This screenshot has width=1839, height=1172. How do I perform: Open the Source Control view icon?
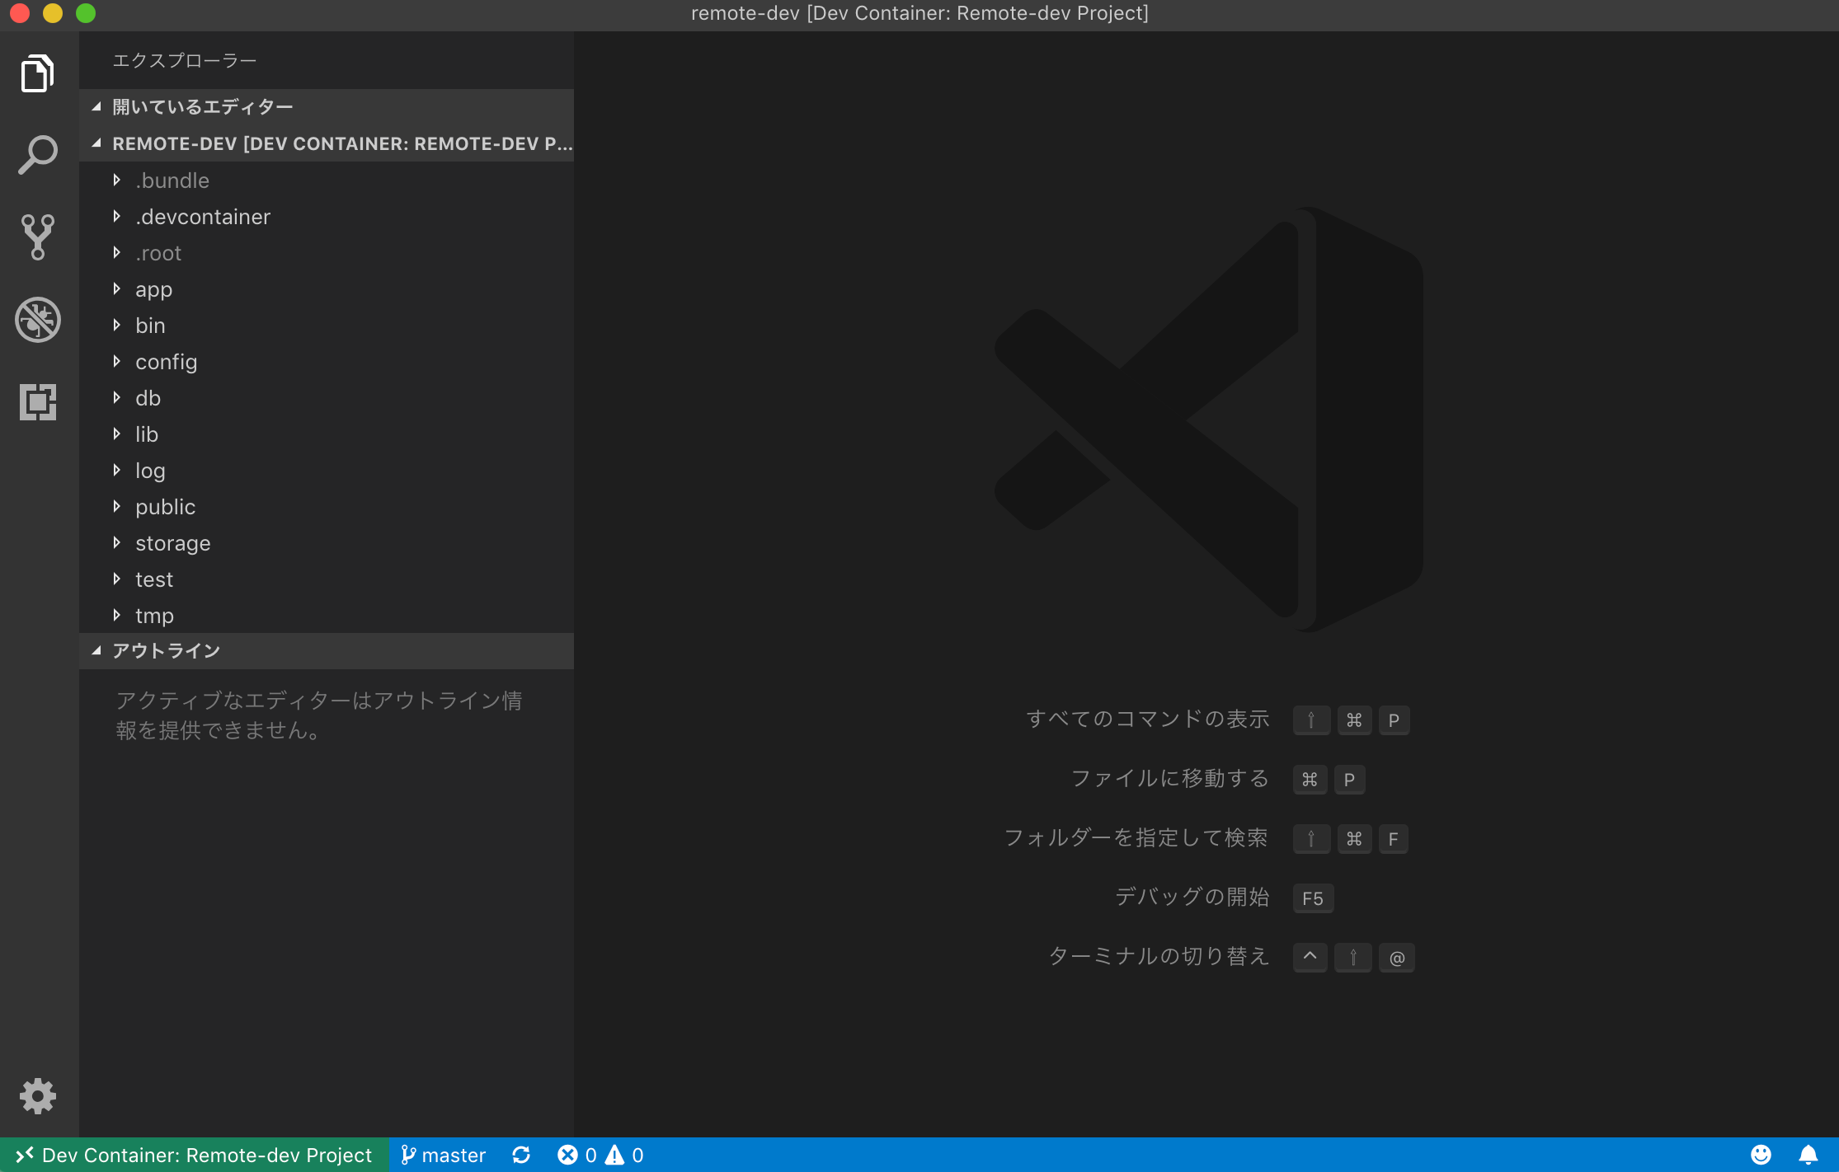click(x=38, y=237)
